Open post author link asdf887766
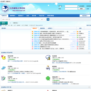 click(73, 45)
